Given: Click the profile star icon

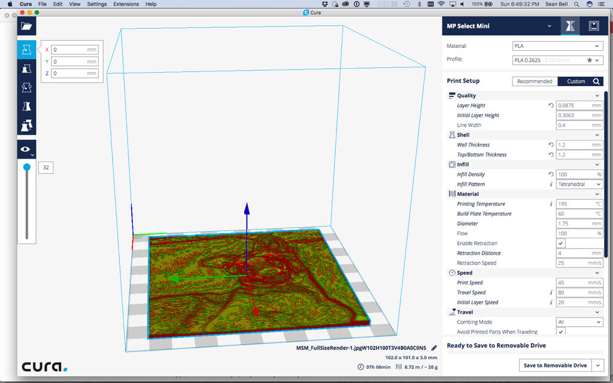Looking at the screenshot, I should pyautogui.click(x=589, y=60).
